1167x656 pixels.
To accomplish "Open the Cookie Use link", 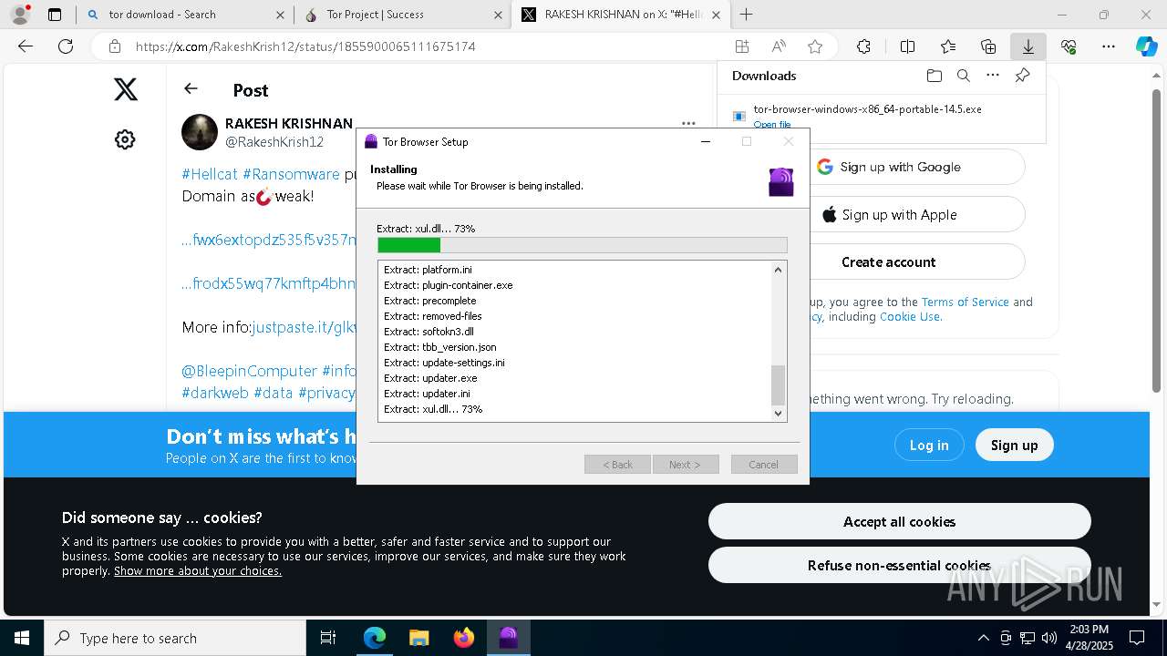I will coord(909,317).
